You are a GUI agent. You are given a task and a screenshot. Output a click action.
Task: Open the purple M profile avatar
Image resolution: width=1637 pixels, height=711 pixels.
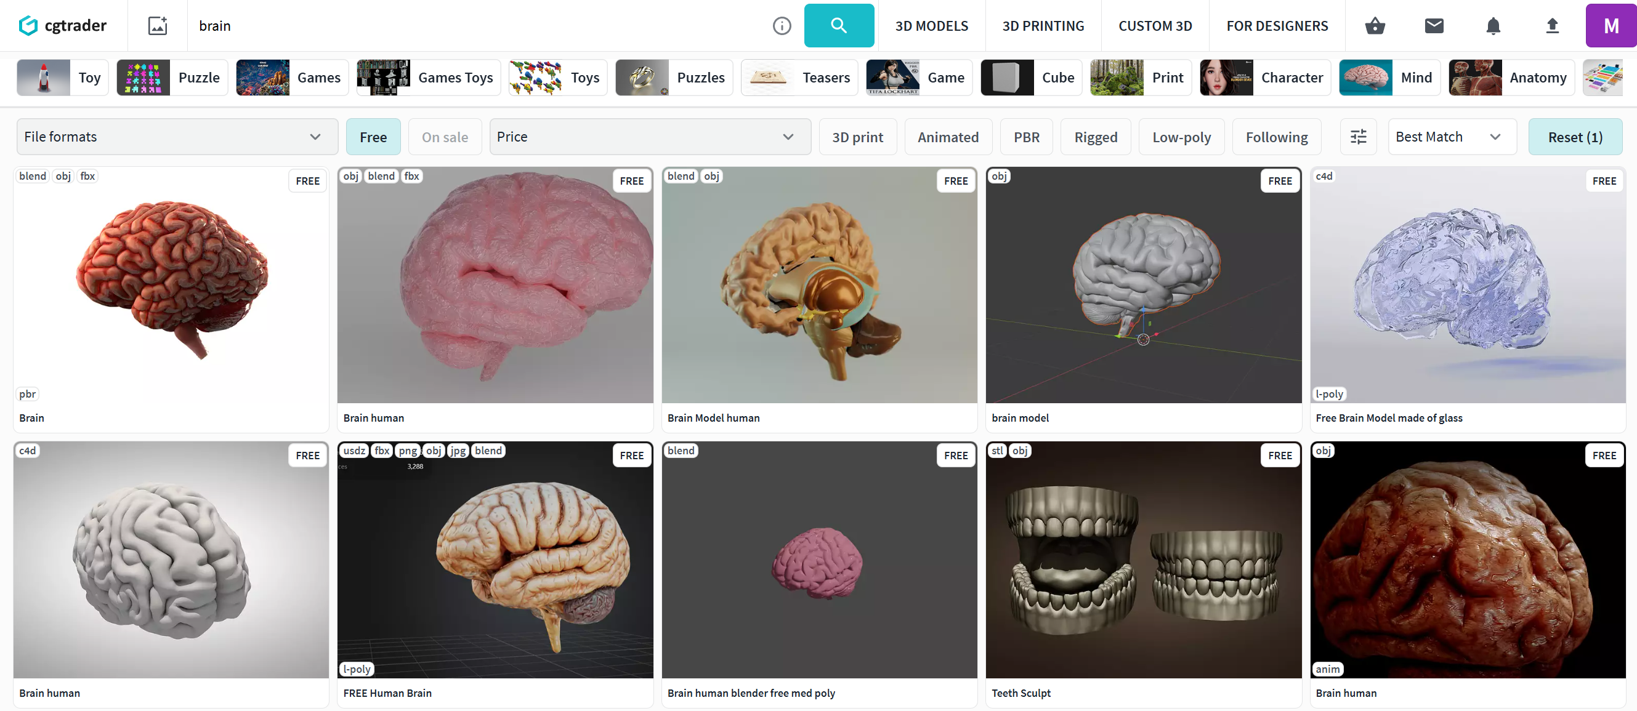click(x=1611, y=26)
